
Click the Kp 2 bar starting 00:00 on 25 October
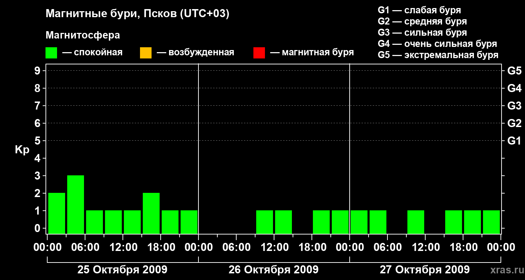tap(57, 213)
